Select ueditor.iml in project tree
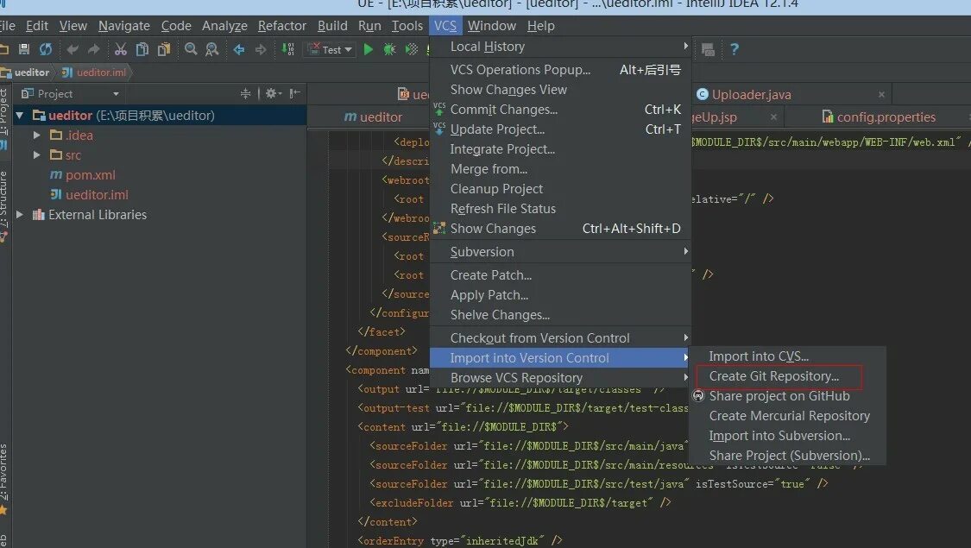 click(97, 195)
